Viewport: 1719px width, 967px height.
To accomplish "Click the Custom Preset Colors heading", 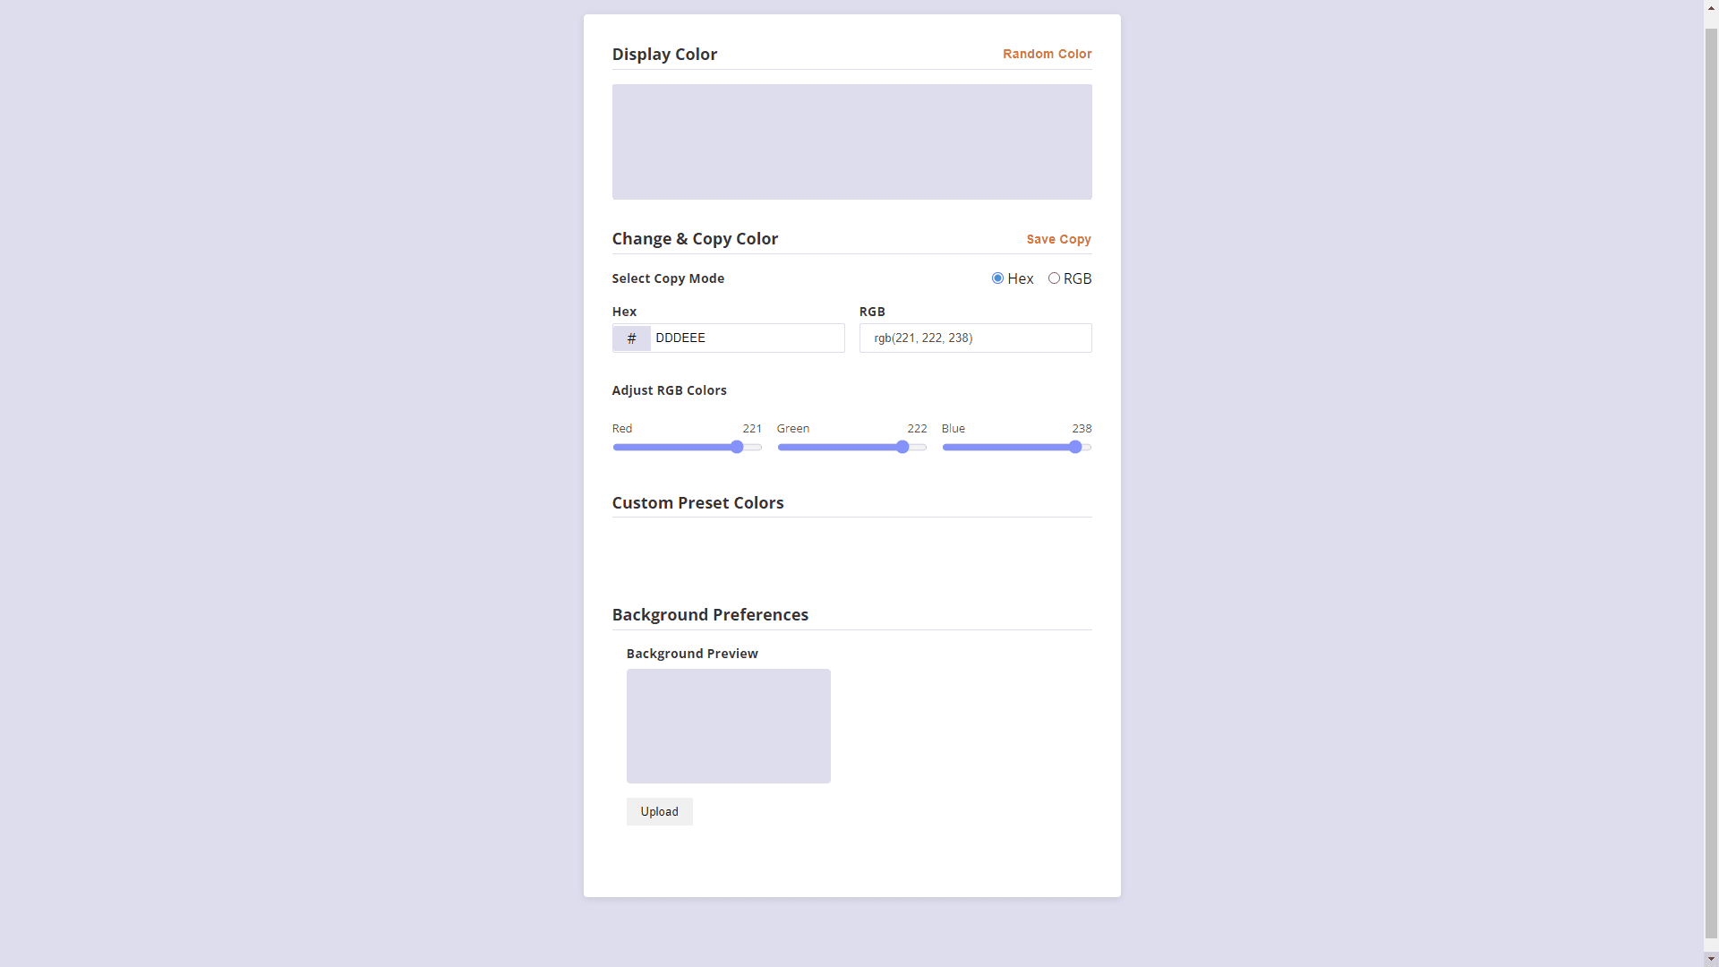I will pos(697,503).
